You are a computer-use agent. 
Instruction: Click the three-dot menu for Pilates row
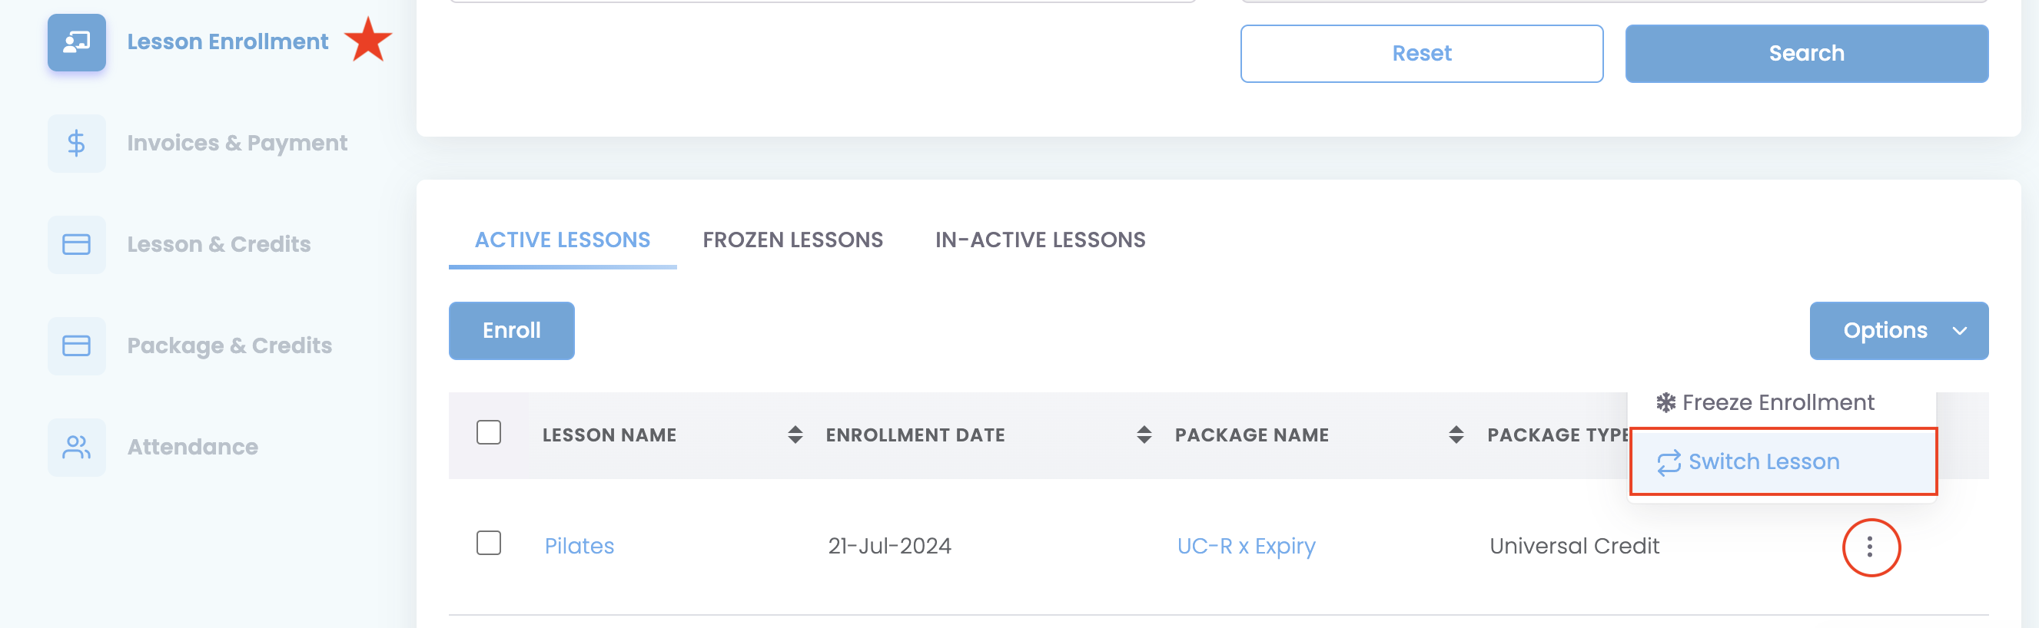point(1870,547)
